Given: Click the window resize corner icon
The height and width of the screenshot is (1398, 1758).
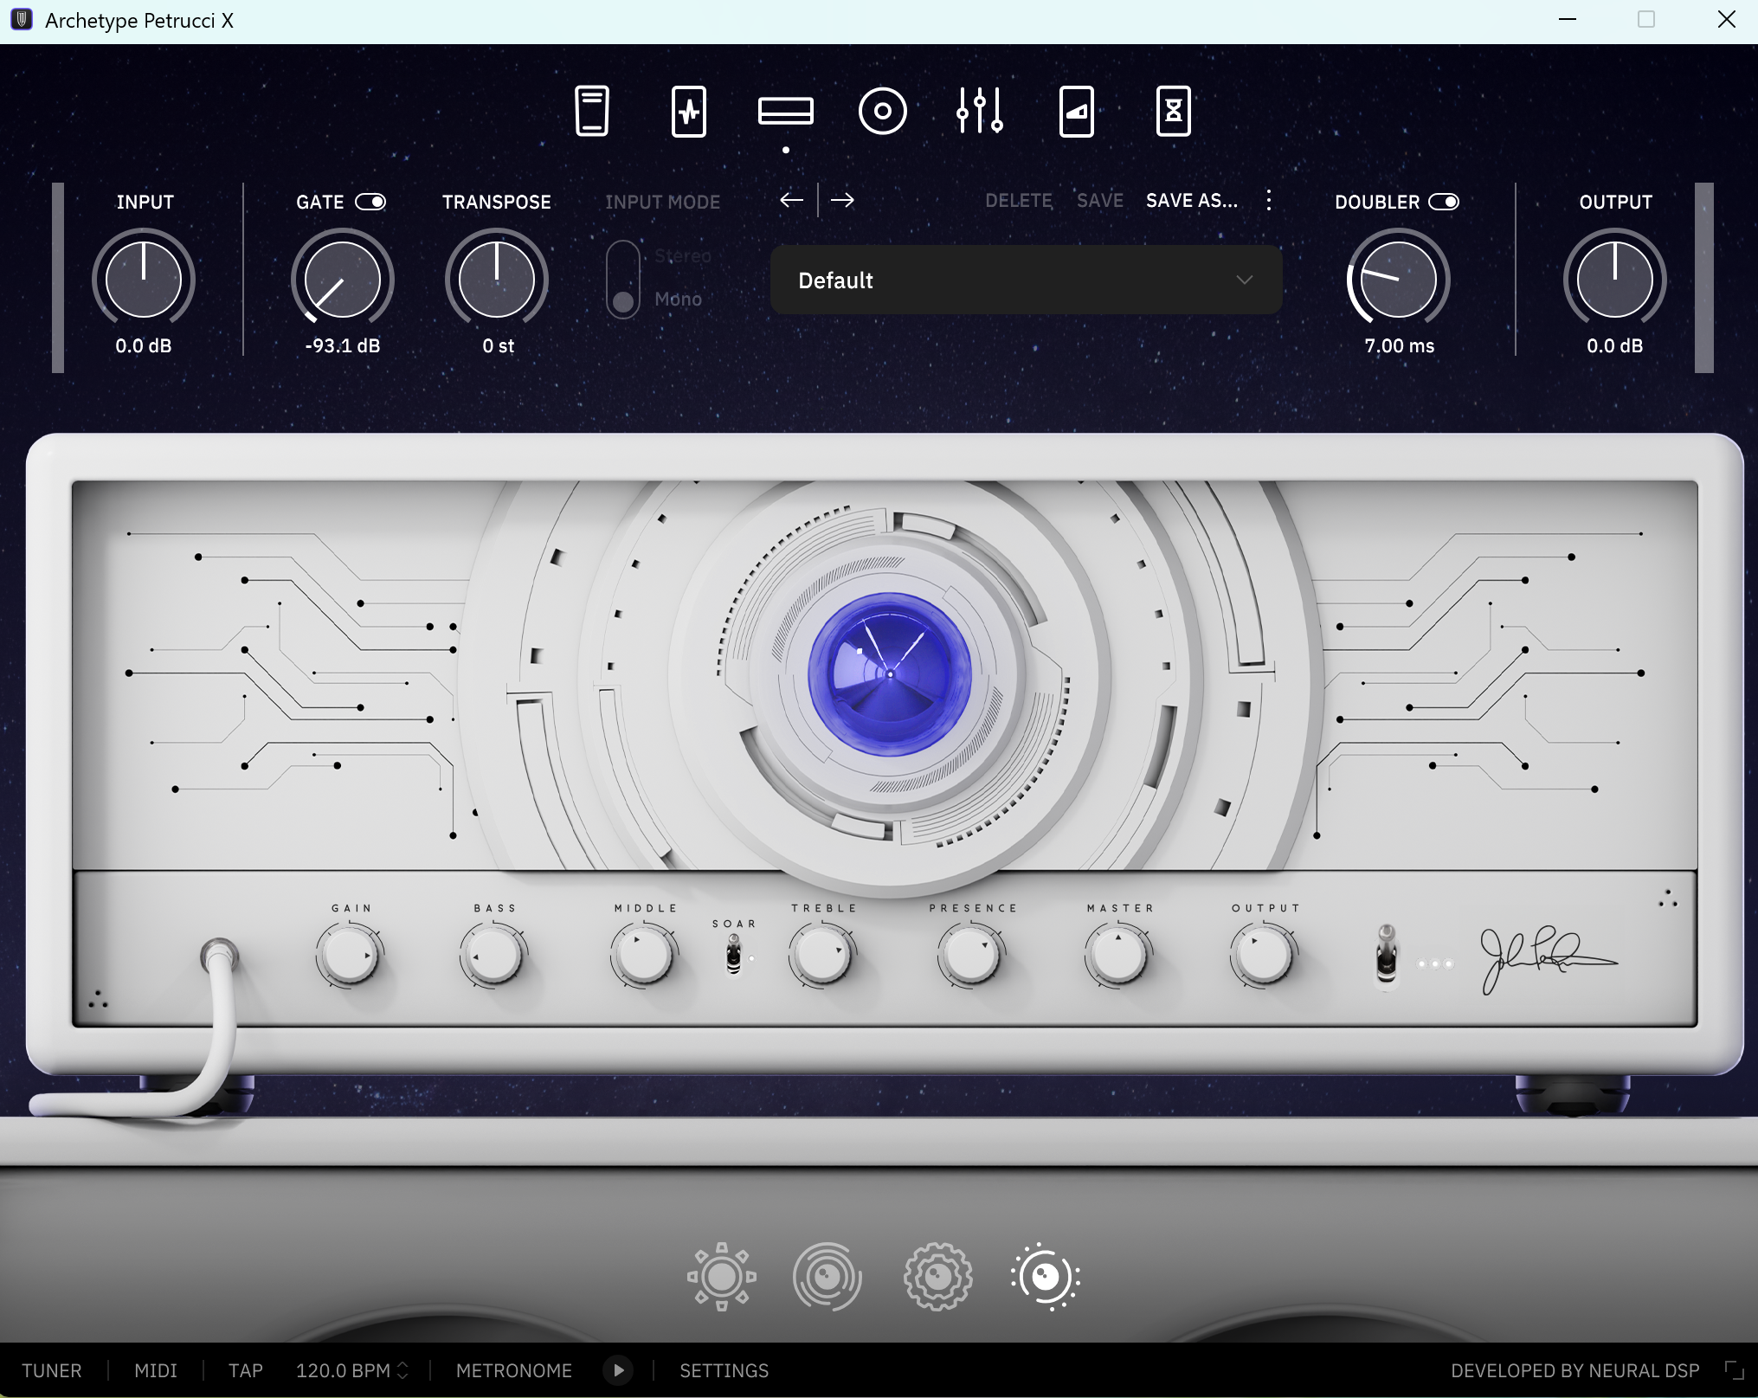Looking at the screenshot, I should point(1734,1370).
